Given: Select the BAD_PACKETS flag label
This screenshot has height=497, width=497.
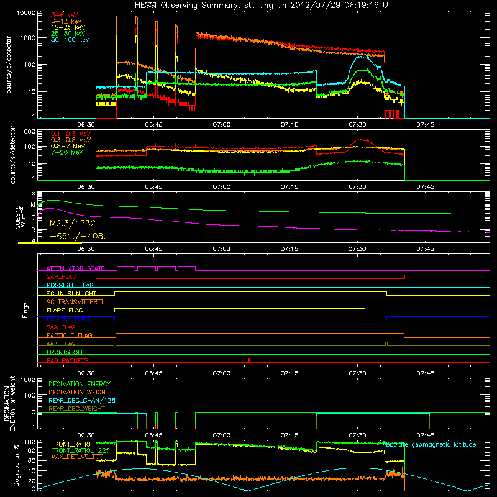Looking at the screenshot, I should pyautogui.click(x=68, y=360).
